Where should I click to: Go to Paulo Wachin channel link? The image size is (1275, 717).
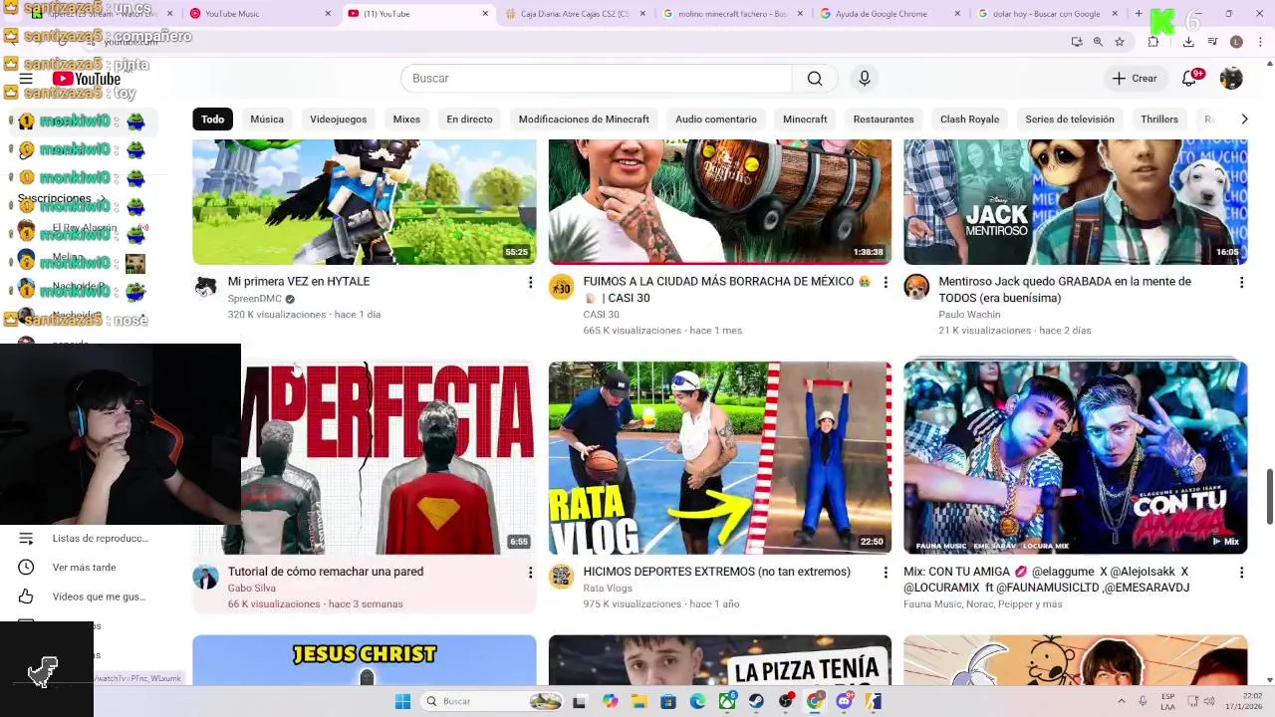[x=969, y=315]
